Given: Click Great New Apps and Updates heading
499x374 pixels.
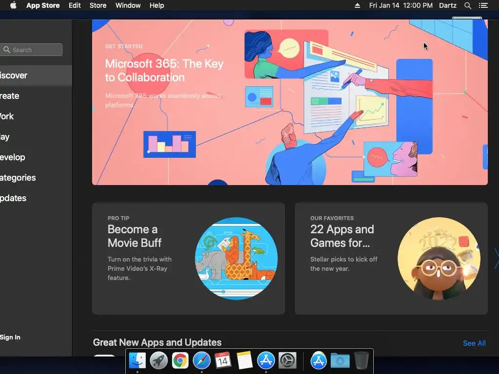Looking at the screenshot, I should (x=157, y=342).
